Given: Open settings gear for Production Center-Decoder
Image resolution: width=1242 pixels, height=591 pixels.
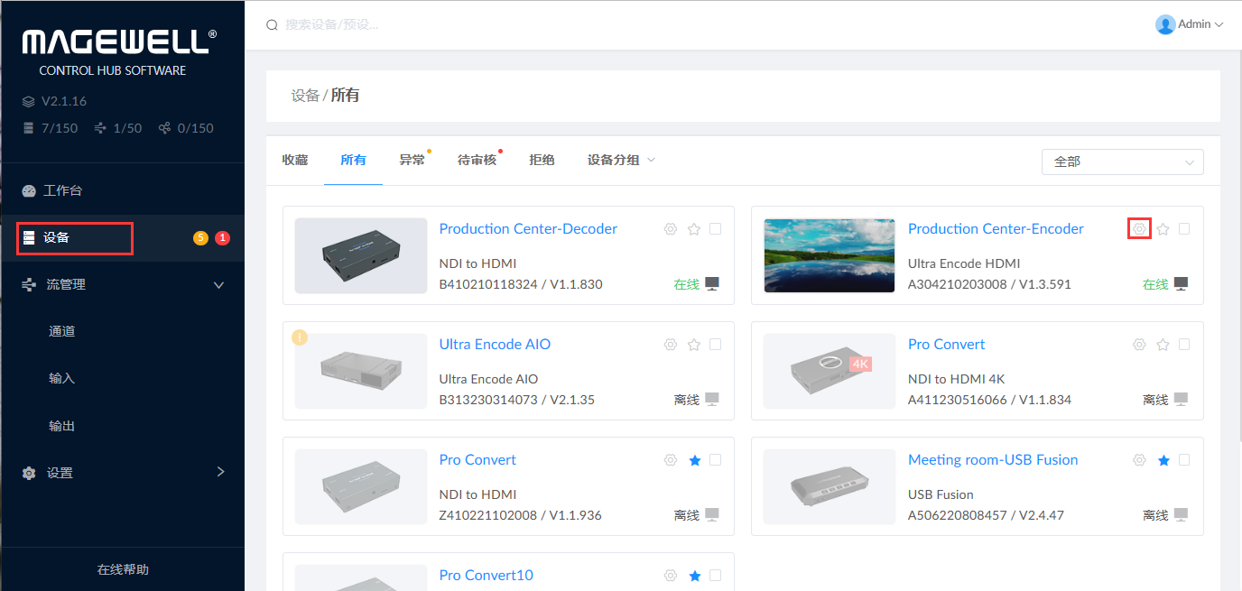Looking at the screenshot, I should pos(670,229).
